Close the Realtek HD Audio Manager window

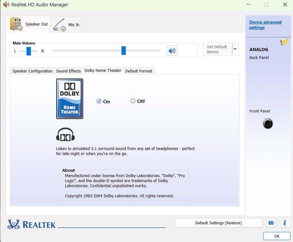(285, 4)
